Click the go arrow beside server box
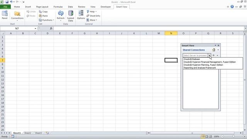Screen dimensions: 247x139 [213, 55]
